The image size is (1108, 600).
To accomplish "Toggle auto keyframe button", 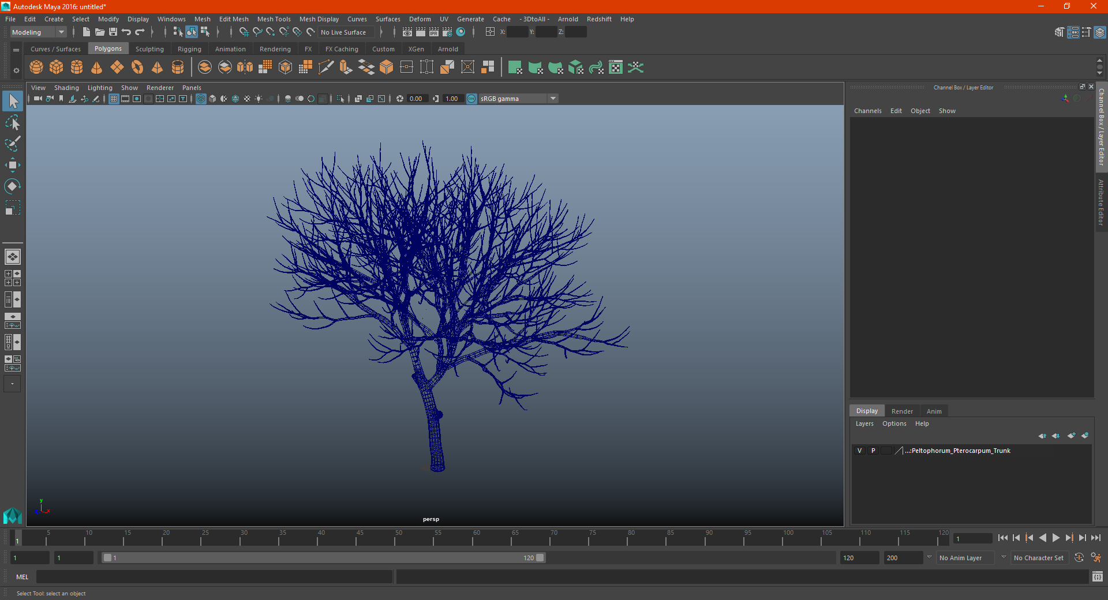I will 1079,558.
